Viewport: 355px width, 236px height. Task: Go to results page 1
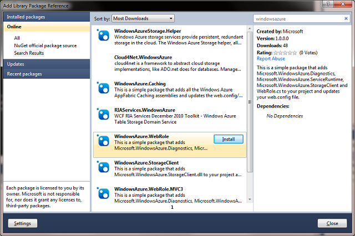click(x=172, y=207)
